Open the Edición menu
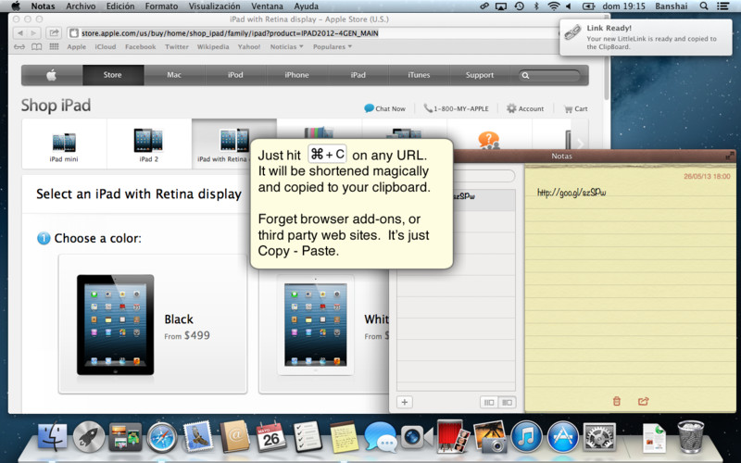The image size is (741, 463). (x=120, y=6)
